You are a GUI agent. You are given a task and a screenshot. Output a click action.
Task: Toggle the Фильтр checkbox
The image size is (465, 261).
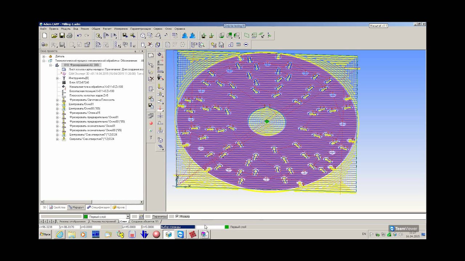(x=177, y=216)
